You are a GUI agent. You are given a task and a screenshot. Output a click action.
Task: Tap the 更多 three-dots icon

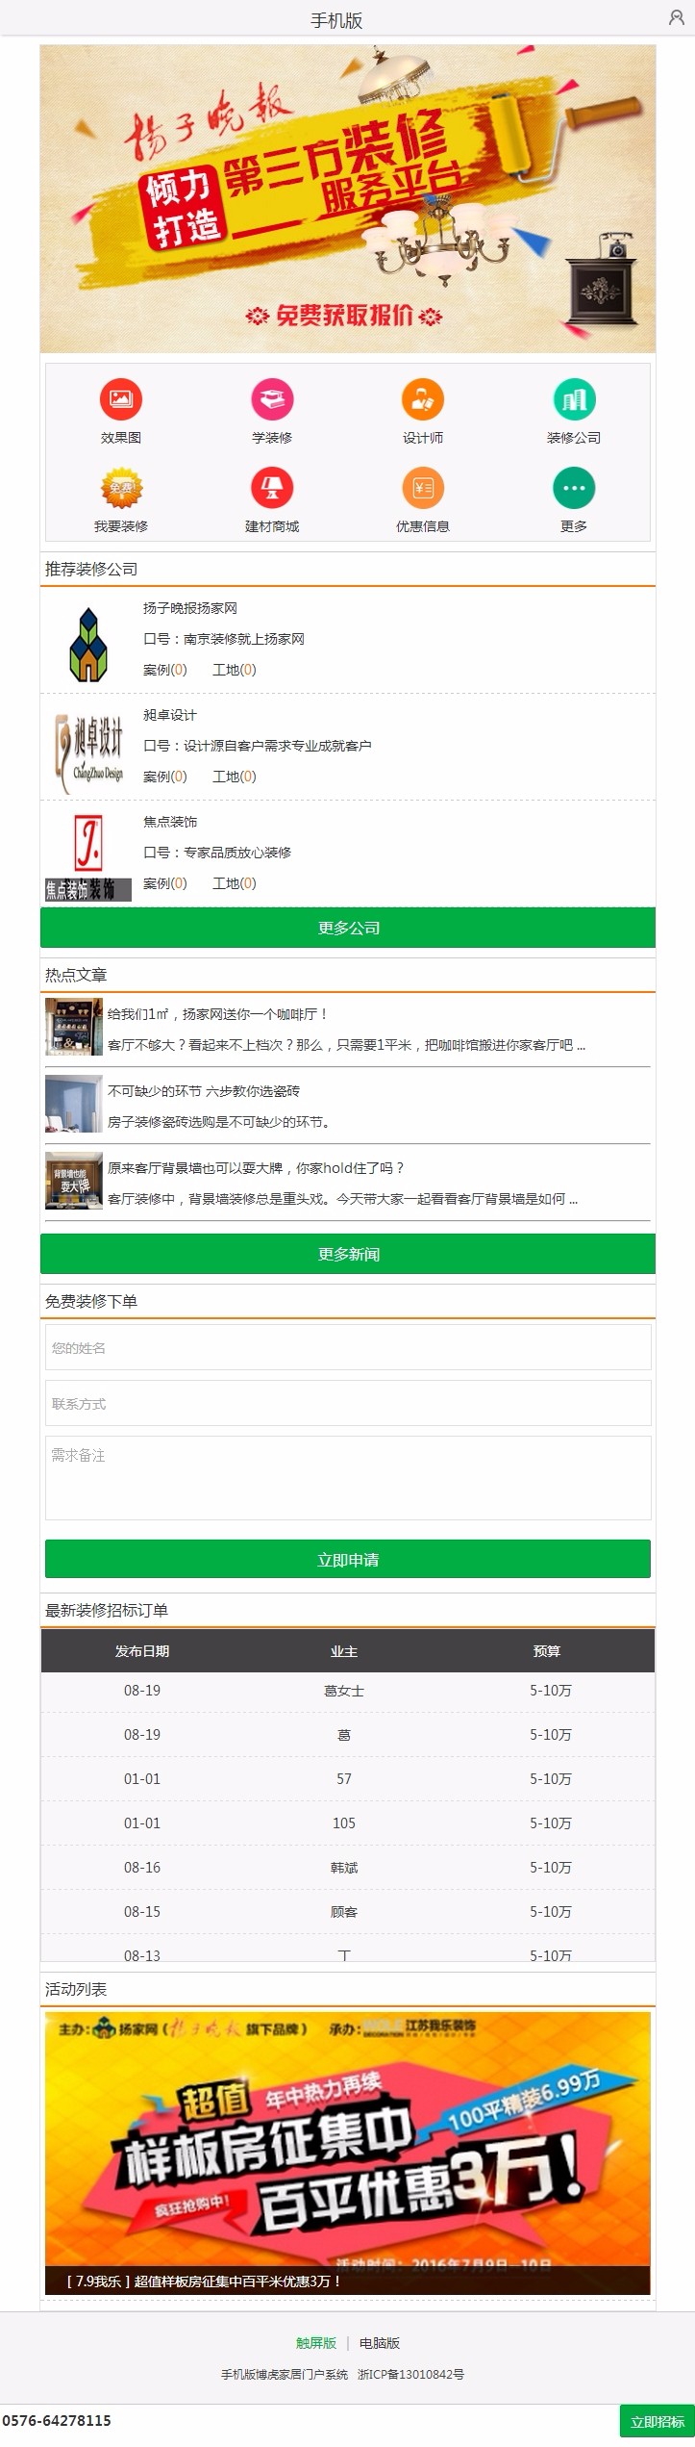click(x=574, y=488)
